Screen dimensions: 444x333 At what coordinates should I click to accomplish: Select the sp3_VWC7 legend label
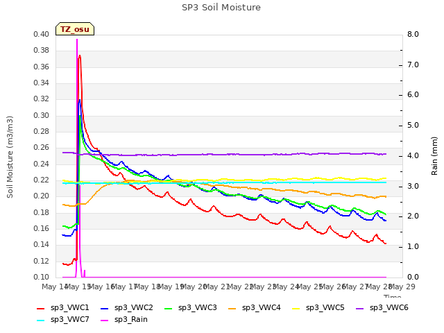point(69,319)
